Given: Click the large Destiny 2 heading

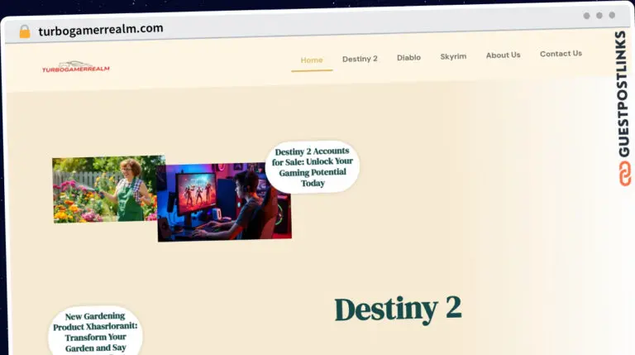Looking at the screenshot, I should 398,309.
